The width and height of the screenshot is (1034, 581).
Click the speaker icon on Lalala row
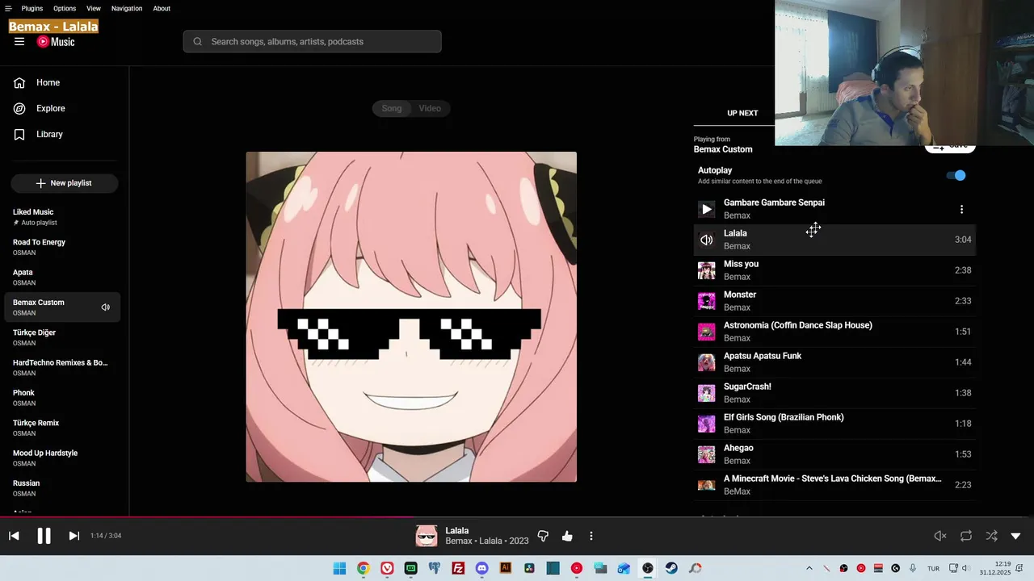[x=707, y=240]
